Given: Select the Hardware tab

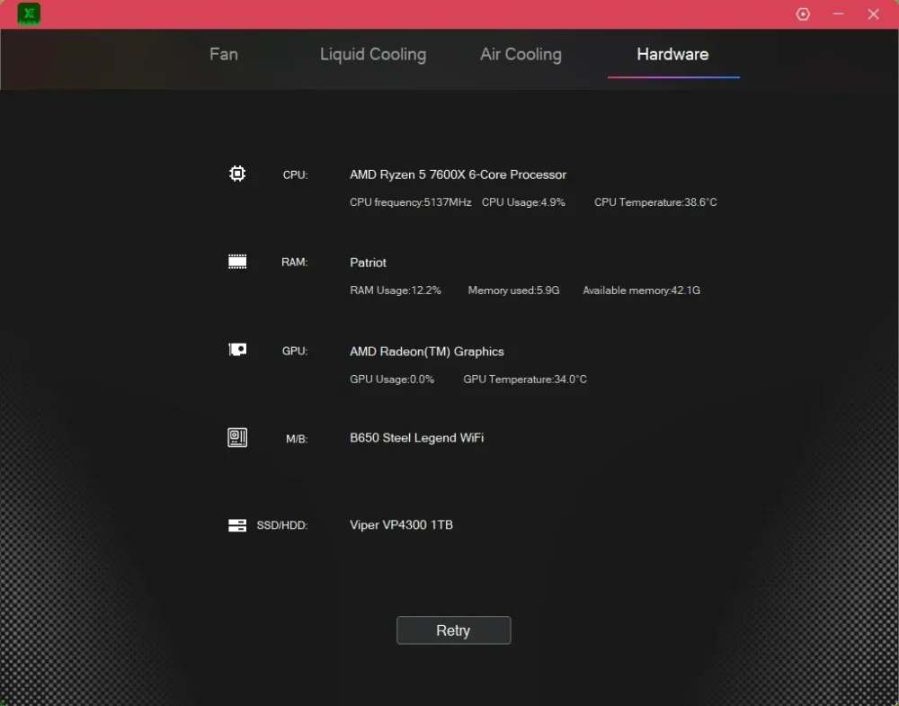Looking at the screenshot, I should tap(672, 55).
